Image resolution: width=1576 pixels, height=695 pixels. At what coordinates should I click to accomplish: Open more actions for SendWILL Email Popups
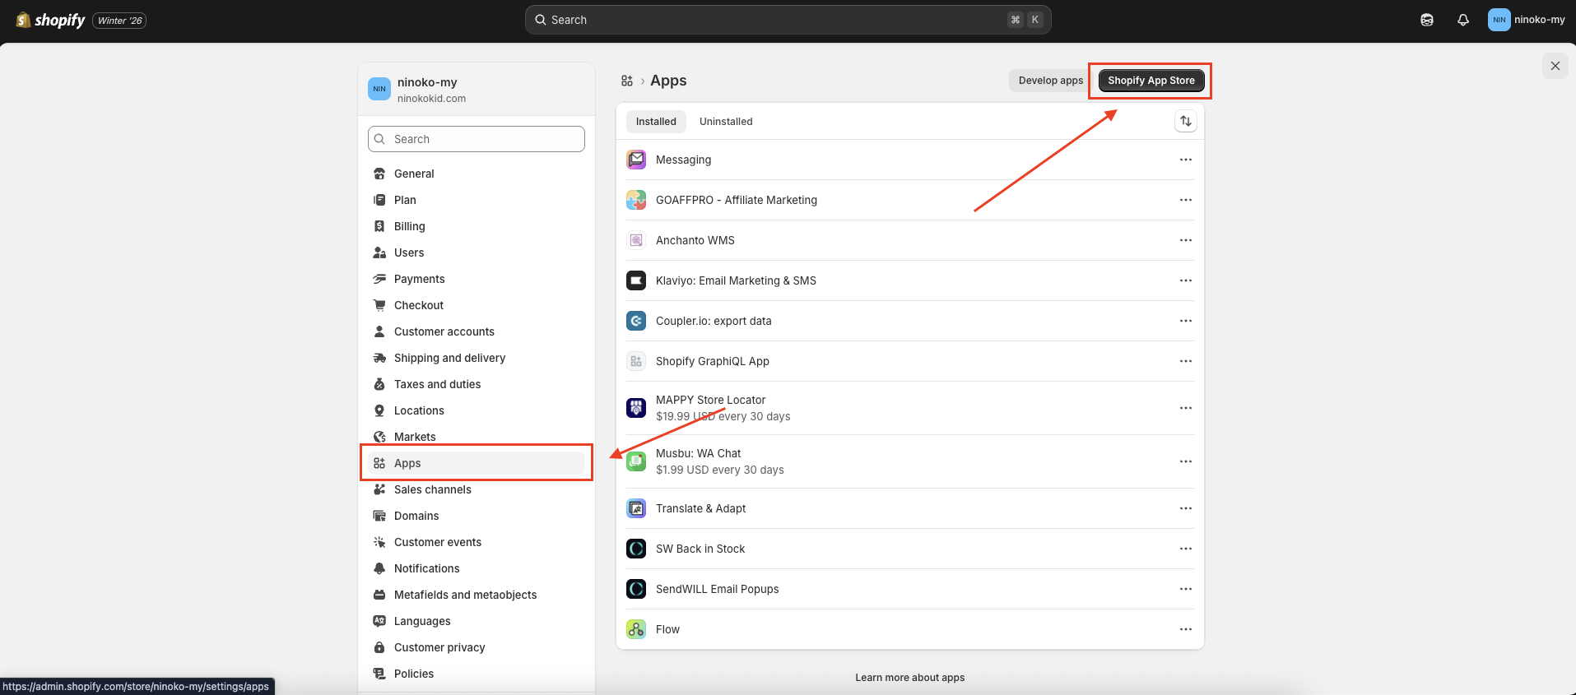1185,589
